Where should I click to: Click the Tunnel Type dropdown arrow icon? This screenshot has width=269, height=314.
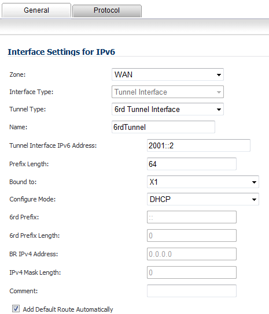coord(219,110)
